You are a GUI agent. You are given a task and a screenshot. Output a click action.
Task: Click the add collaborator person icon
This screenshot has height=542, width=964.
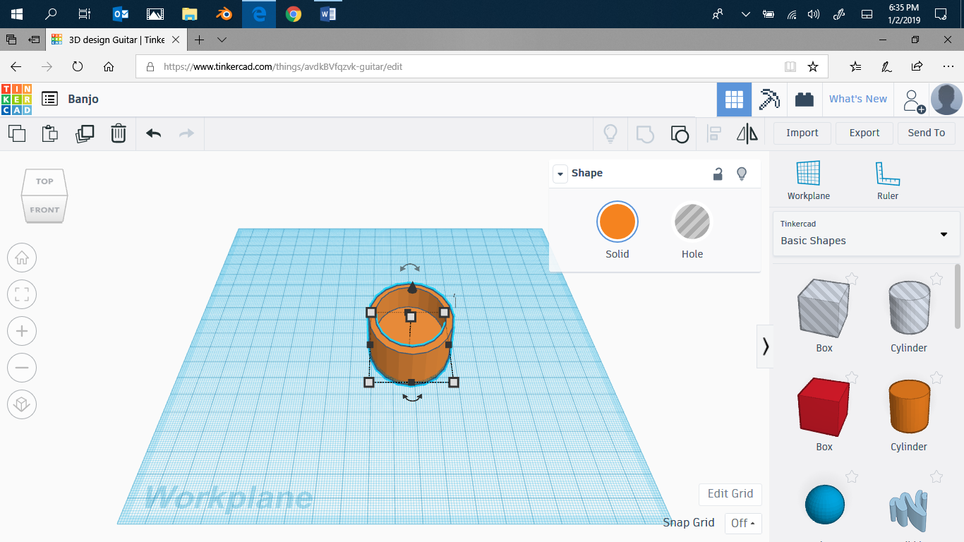914,101
